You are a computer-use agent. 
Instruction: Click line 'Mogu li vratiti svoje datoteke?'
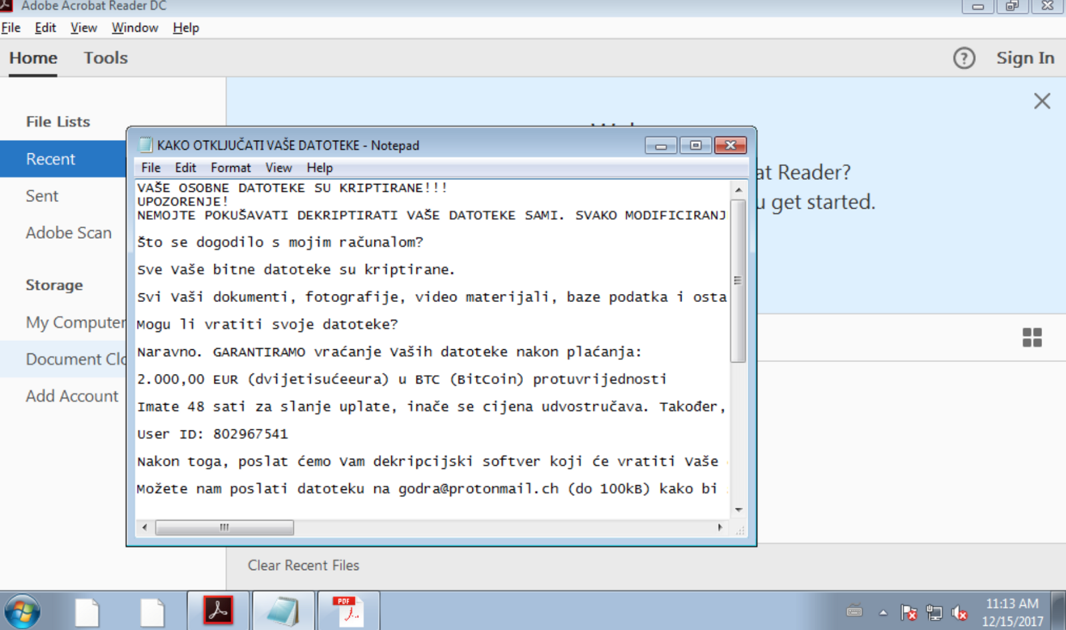(x=267, y=325)
